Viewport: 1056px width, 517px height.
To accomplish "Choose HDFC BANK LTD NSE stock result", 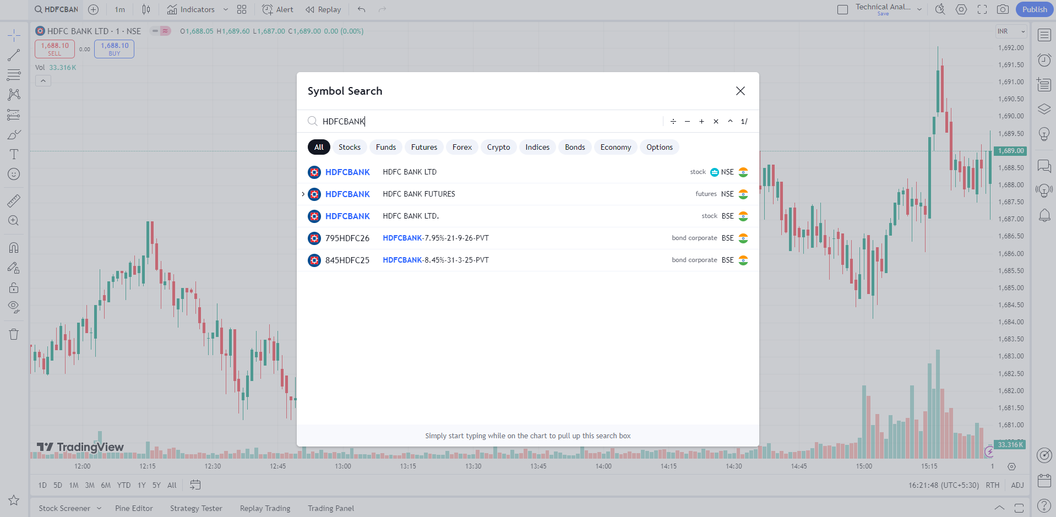I will tap(527, 172).
